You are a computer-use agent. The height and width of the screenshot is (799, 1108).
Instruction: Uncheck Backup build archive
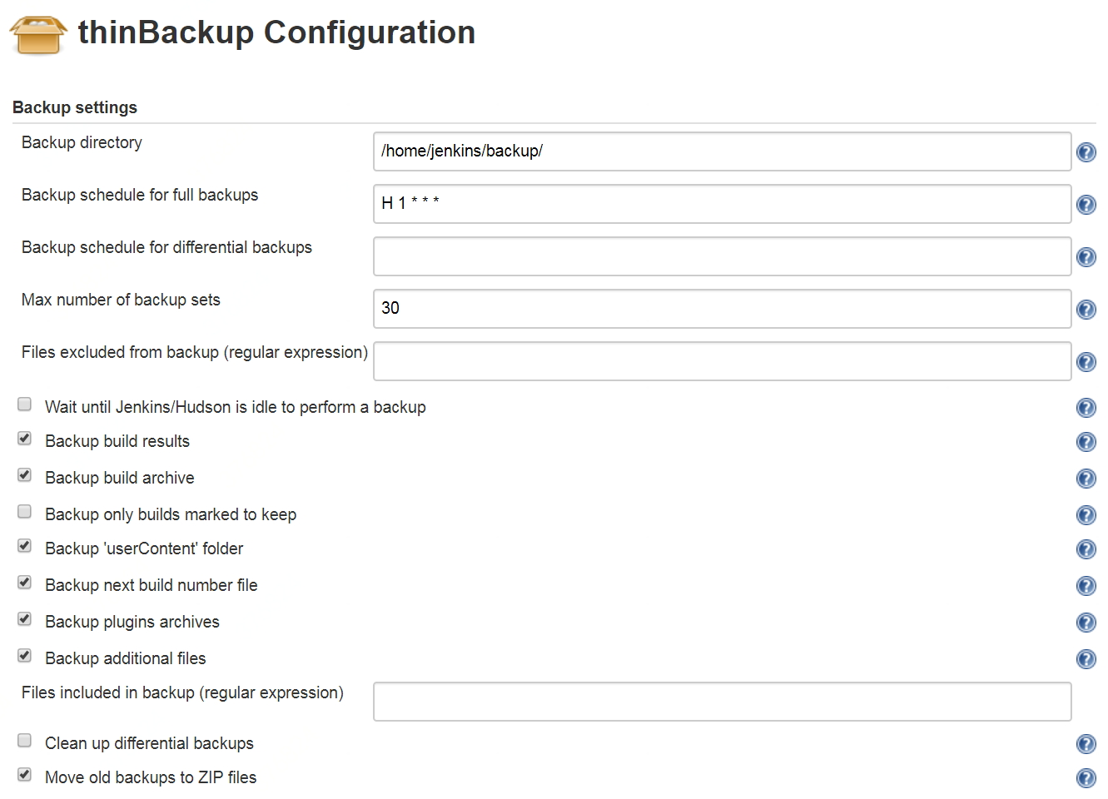(x=25, y=475)
